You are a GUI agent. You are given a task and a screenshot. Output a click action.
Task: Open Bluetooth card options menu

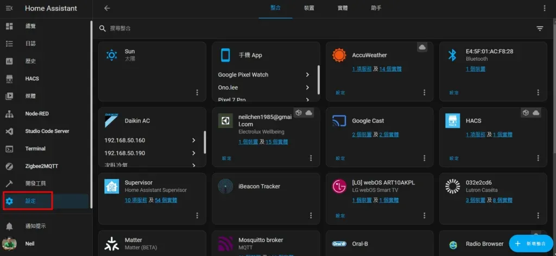click(x=538, y=92)
